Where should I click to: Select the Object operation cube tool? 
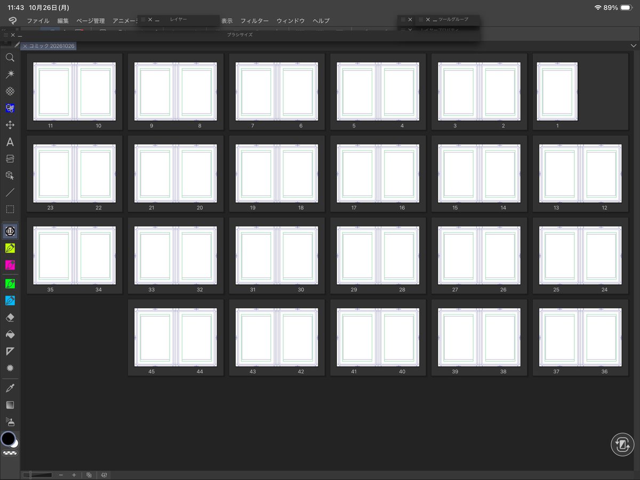click(x=10, y=175)
